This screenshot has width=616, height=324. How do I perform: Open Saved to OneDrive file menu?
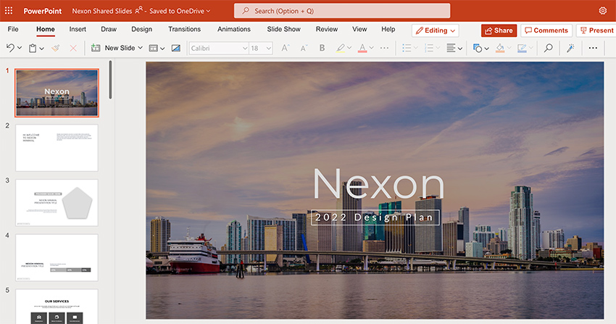click(180, 11)
